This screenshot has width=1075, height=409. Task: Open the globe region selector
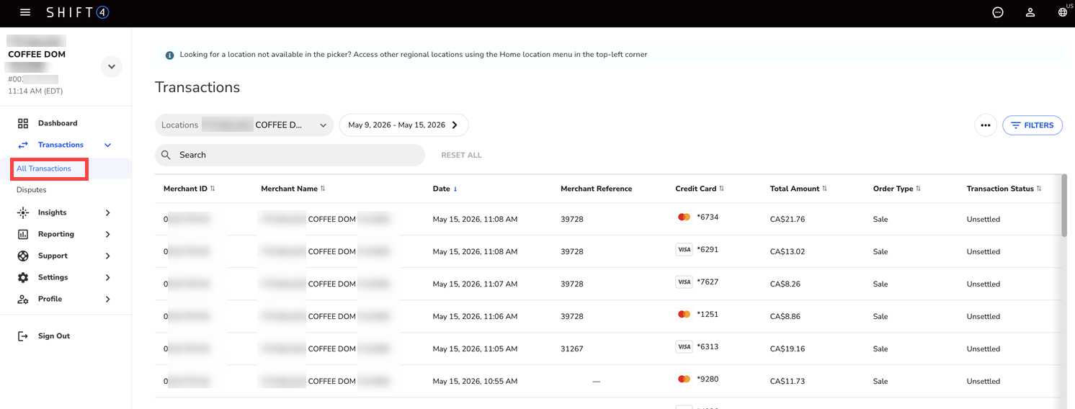point(1063,12)
